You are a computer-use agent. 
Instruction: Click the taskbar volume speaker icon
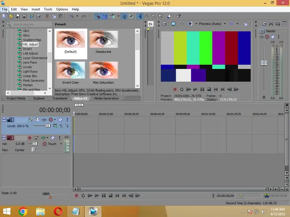(263, 211)
